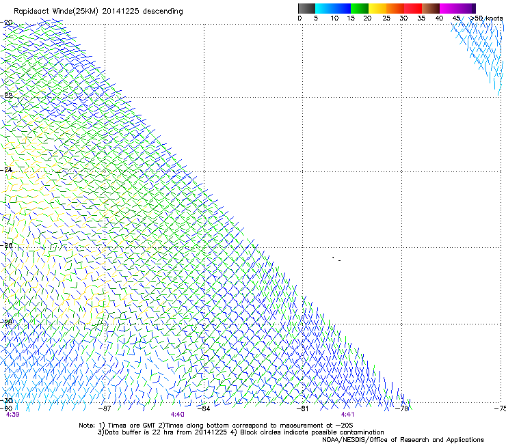This screenshot has height=444, width=506.
Task: Click the '-90' longitude axis label
Action: tap(6, 408)
